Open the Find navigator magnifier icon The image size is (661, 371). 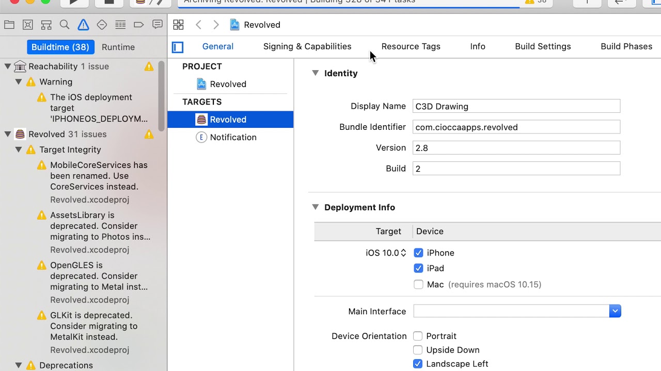pyautogui.click(x=65, y=25)
